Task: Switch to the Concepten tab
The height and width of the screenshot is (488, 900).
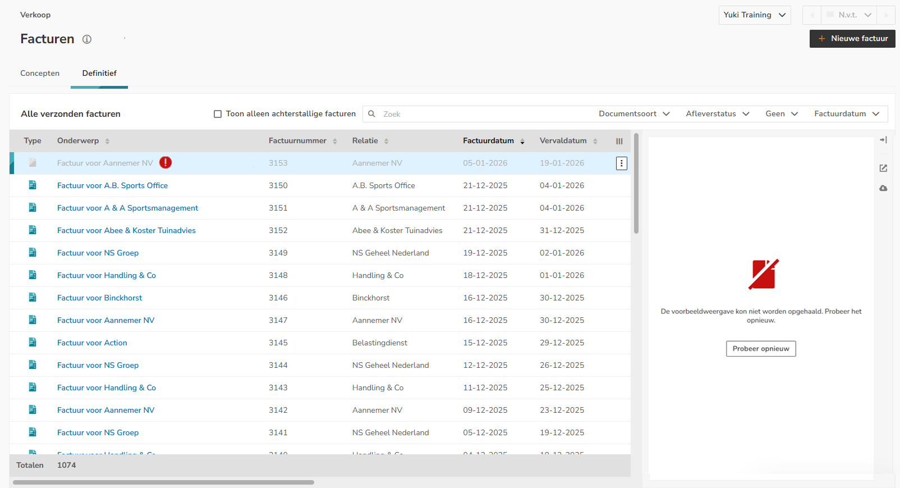Action: click(40, 74)
